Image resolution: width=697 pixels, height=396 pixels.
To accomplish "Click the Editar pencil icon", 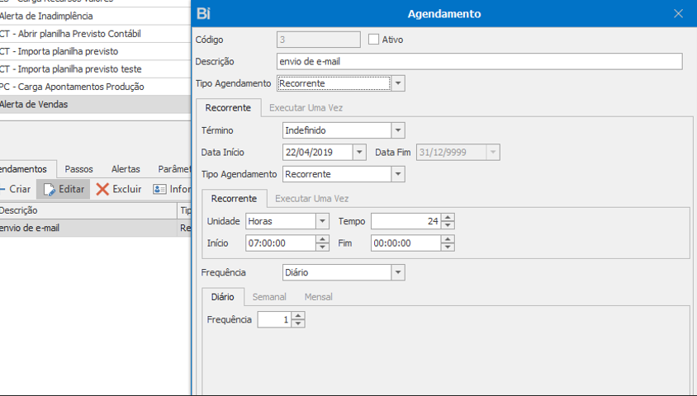I will [x=50, y=190].
